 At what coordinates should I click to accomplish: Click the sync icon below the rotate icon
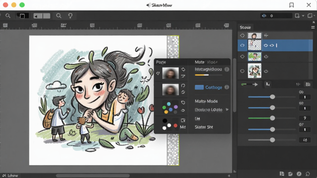pyautogui.click(x=183, y=92)
